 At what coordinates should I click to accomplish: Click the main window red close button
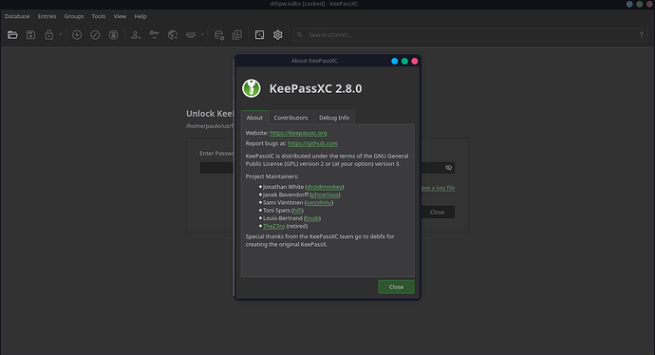pos(649,4)
